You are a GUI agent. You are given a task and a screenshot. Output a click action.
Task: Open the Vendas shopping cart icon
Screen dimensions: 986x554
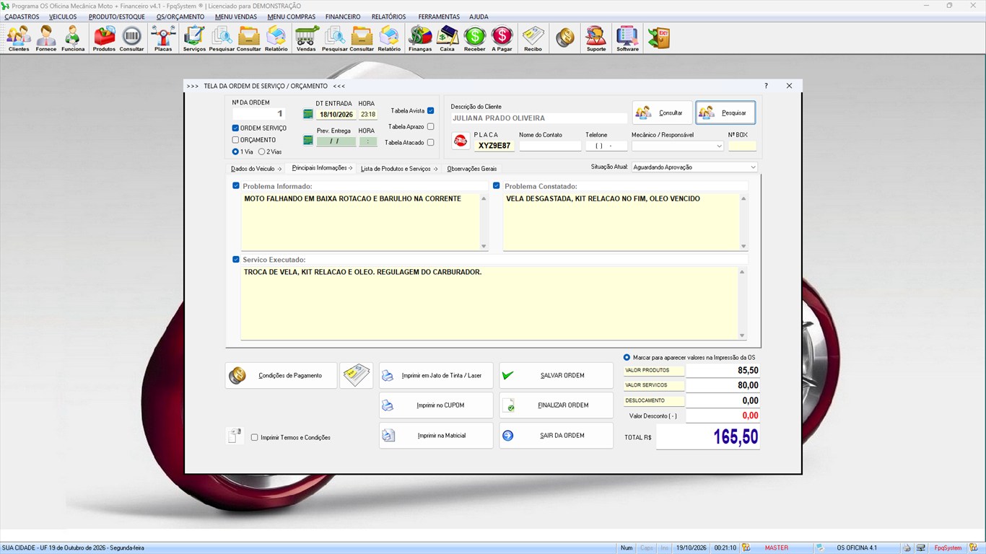point(306,38)
